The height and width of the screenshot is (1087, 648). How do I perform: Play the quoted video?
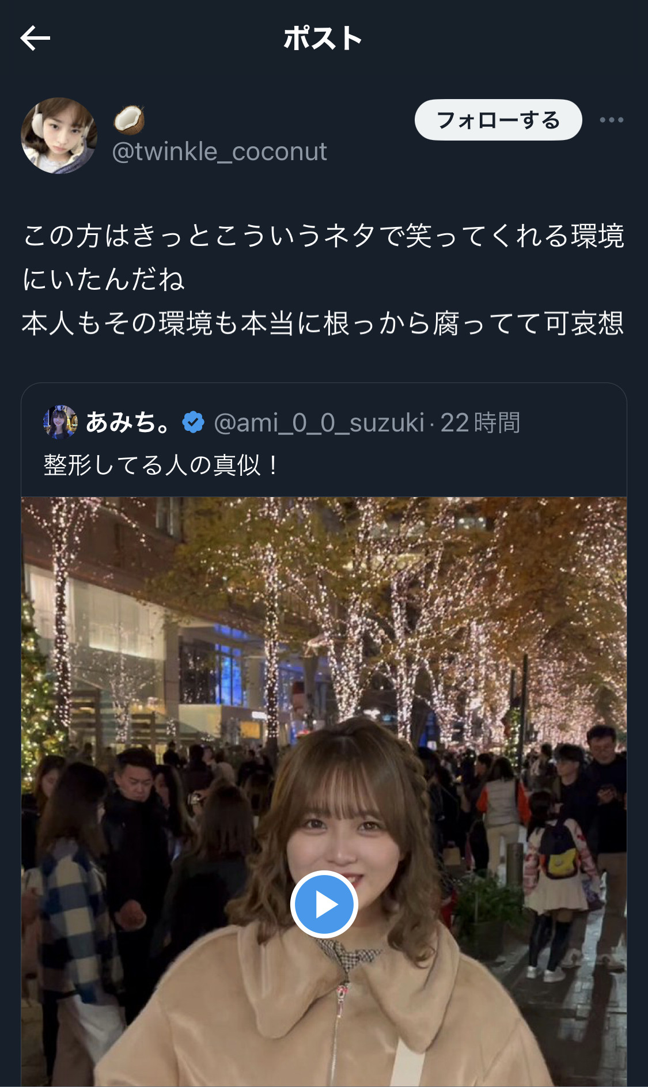[x=324, y=904]
